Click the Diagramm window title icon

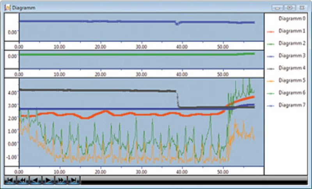[7, 8]
